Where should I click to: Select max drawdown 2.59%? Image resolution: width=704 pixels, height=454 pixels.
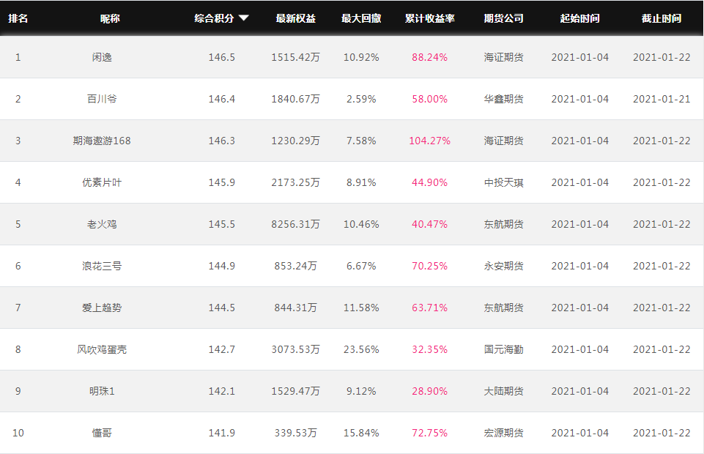(361, 99)
